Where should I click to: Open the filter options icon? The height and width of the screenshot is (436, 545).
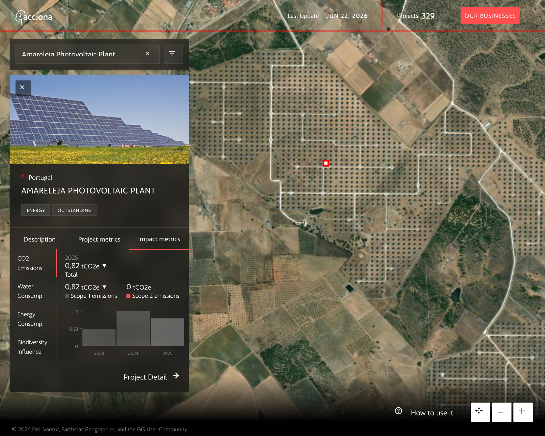tap(173, 54)
